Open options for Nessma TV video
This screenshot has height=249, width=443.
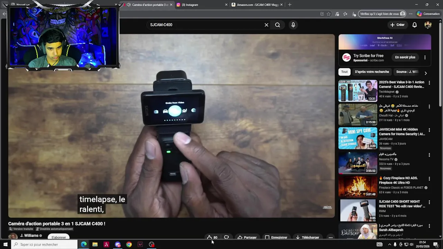pyautogui.click(x=429, y=155)
